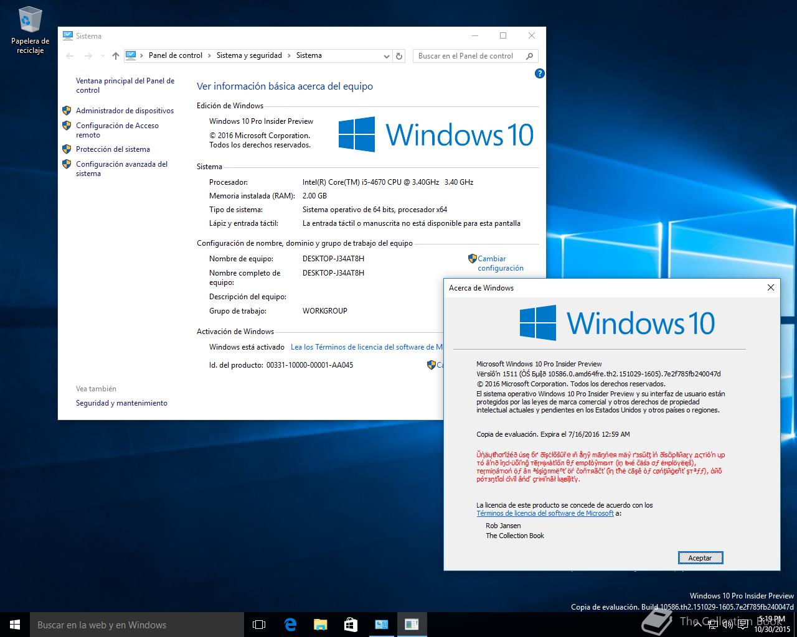Expand the address bar history dropdown
The width and height of the screenshot is (797, 637).
coord(387,56)
